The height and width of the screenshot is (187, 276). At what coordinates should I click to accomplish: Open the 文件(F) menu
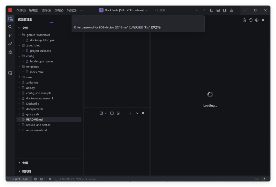(x=21, y=10)
